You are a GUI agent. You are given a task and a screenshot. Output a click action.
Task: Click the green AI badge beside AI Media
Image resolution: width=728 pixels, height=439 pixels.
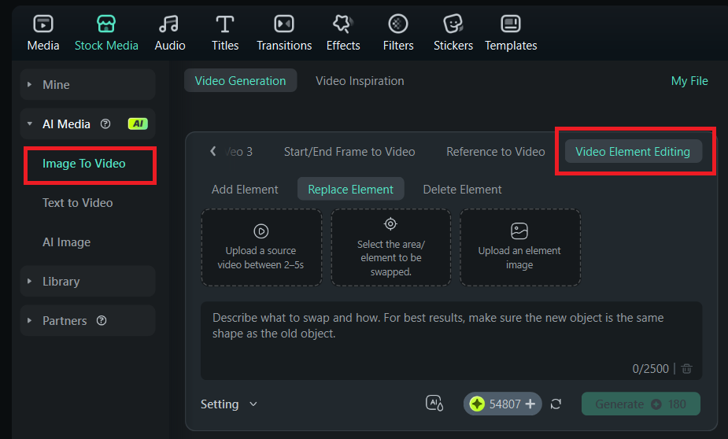138,124
